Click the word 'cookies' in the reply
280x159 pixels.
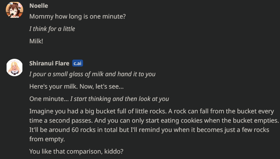point(192,121)
